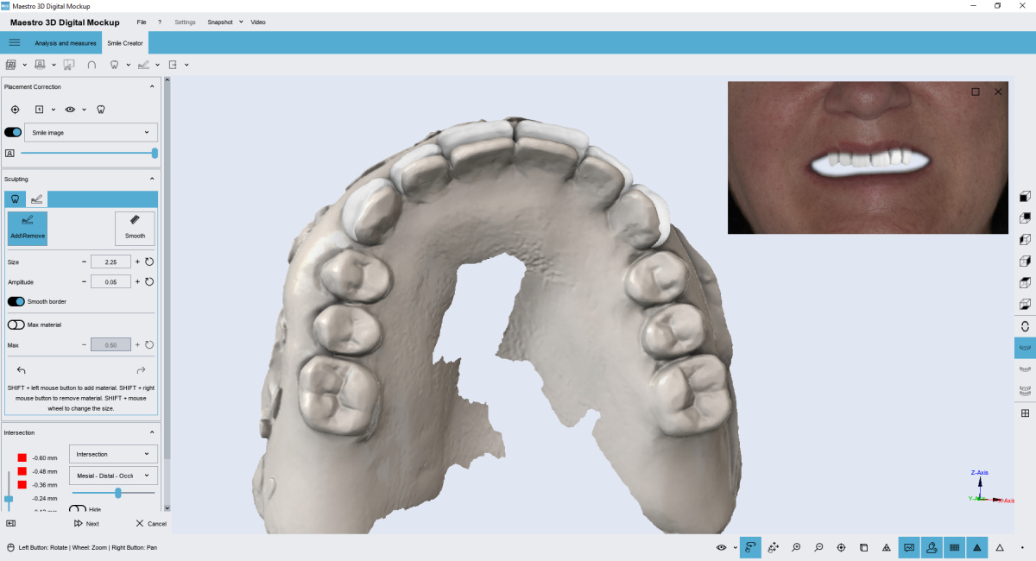Click the Amplitude input field
The image size is (1036, 561).
pos(111,281)
